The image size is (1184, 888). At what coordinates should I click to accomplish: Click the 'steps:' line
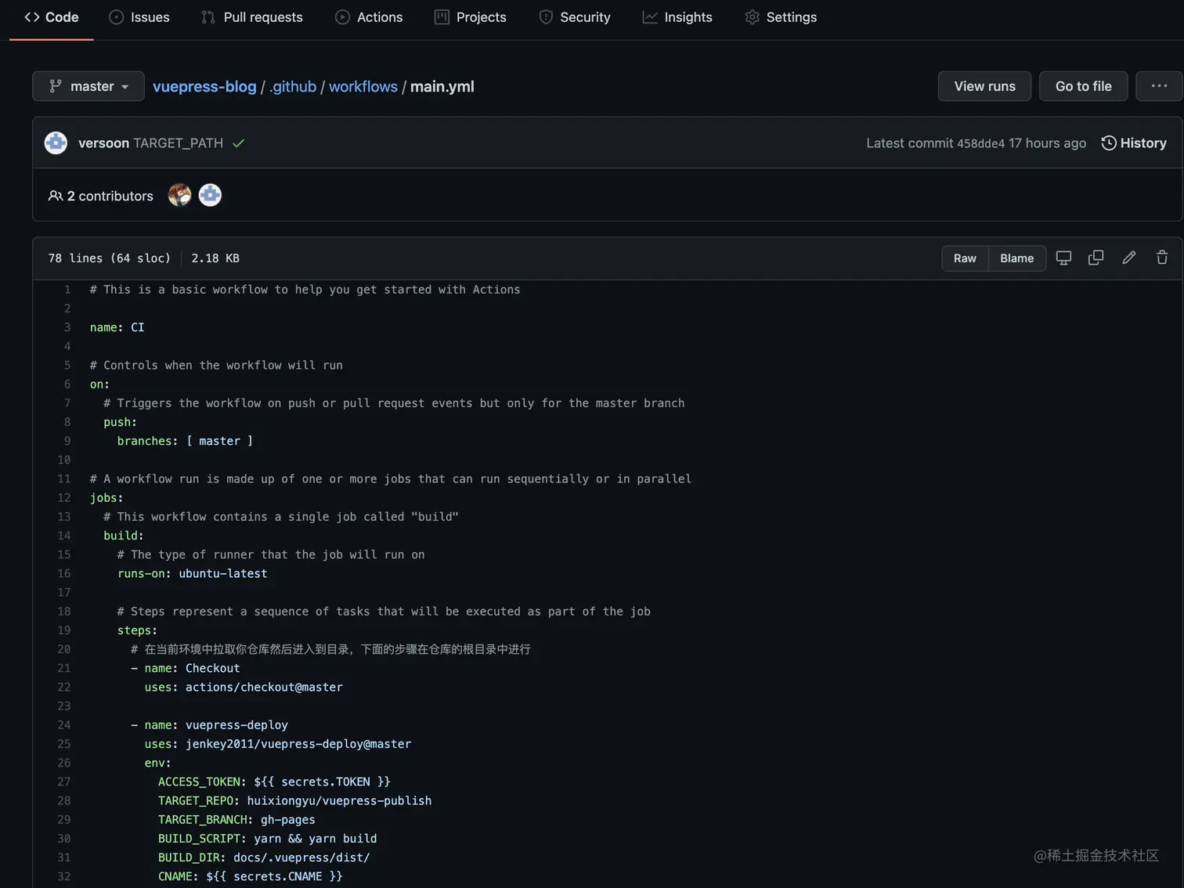tap(137, 630)
